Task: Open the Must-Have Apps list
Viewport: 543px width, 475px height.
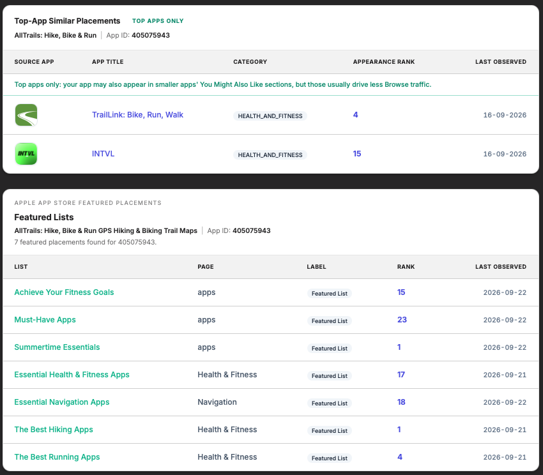Action: coord(45,320)
